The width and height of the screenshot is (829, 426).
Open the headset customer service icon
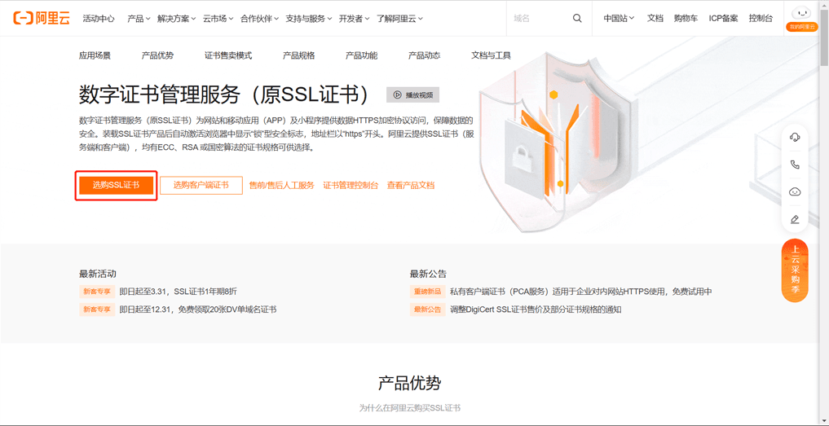click(x=795, y=138)
